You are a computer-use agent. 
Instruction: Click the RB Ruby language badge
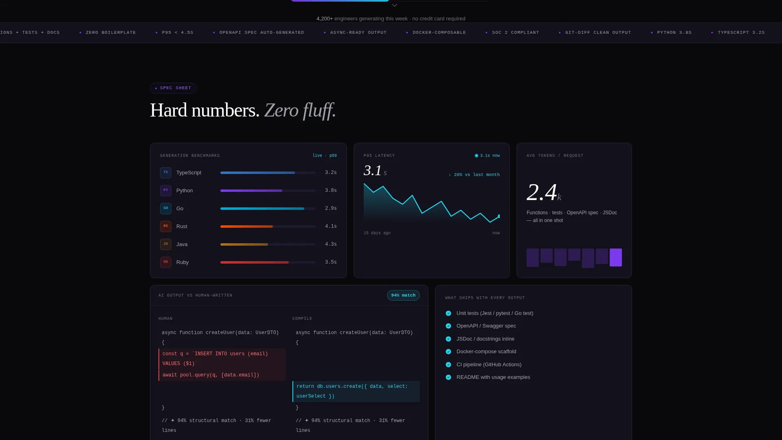pyautogui.click(x=166, y=262)
